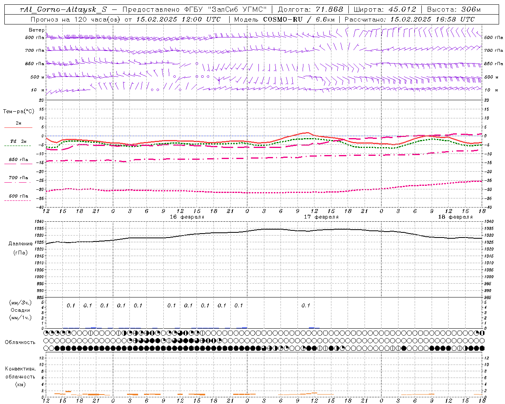Image resolution: width=505 pixels, height=404 pixels.
Task: Click the 0.1 precipitation value on 17 февраля
Action: (305, 305)
